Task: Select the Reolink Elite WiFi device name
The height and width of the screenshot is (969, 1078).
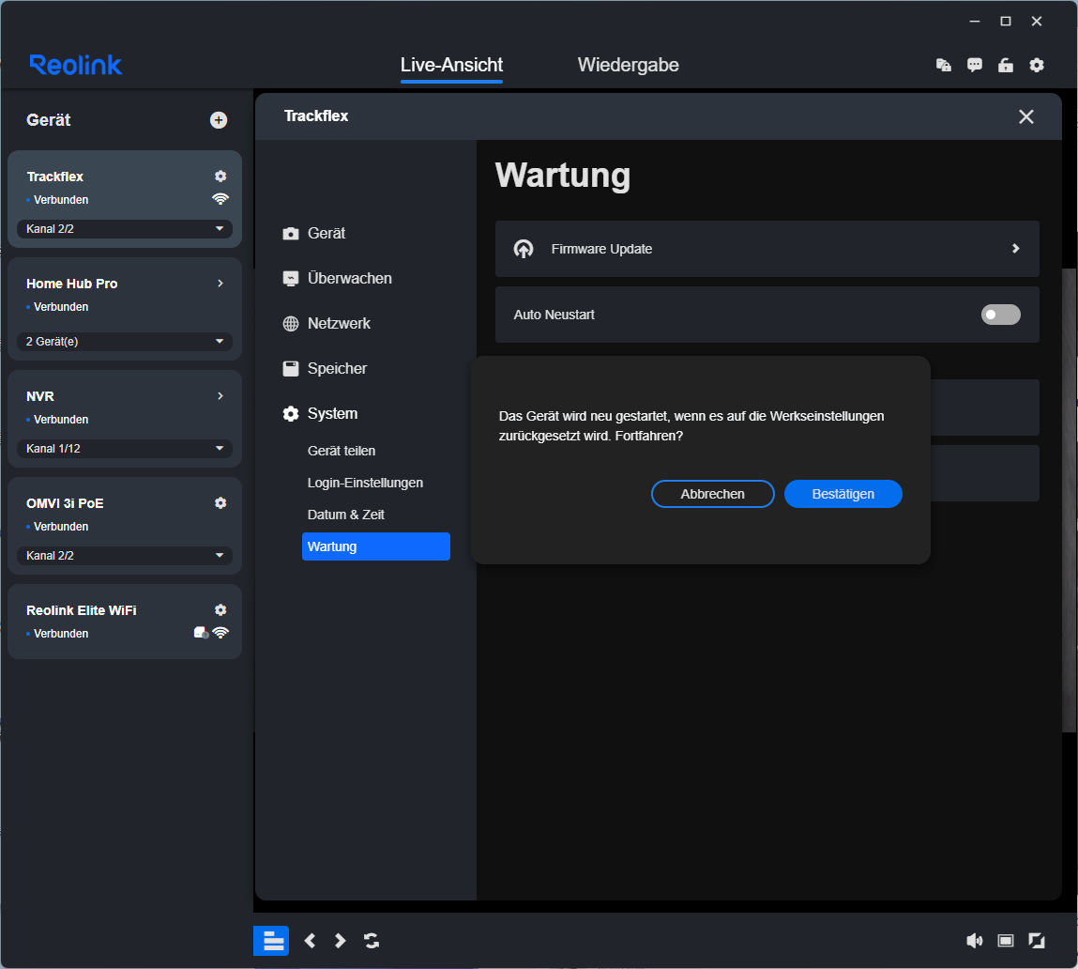Action: [81, 610]
